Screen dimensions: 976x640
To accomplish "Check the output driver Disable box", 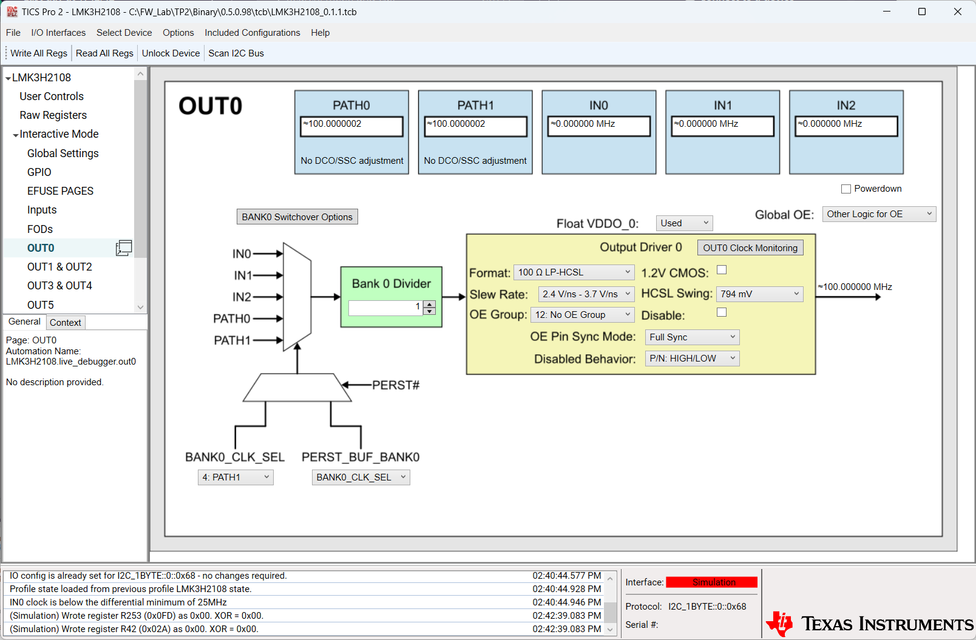I will [x=722, y=312].
